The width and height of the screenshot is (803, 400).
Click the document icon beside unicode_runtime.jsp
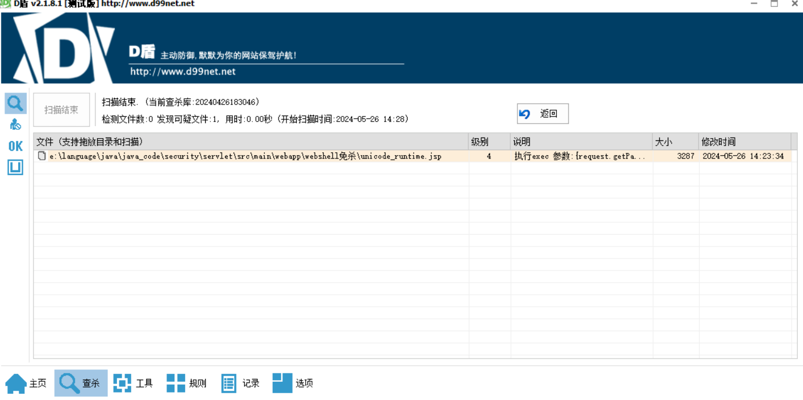pyautogui.click(x=41, y=156)
